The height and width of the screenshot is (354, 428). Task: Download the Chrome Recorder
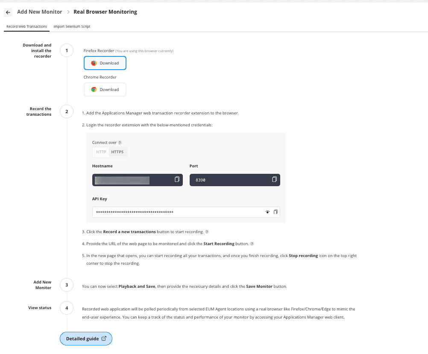pyautogui.click(x=105, y=90)
